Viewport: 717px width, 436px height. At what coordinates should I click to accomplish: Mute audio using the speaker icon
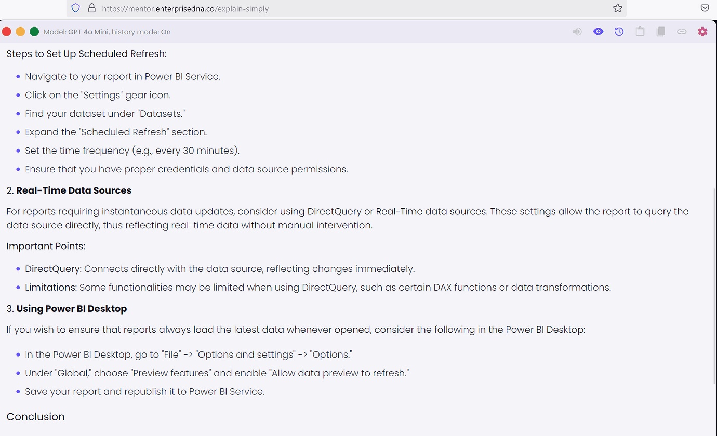577,31
